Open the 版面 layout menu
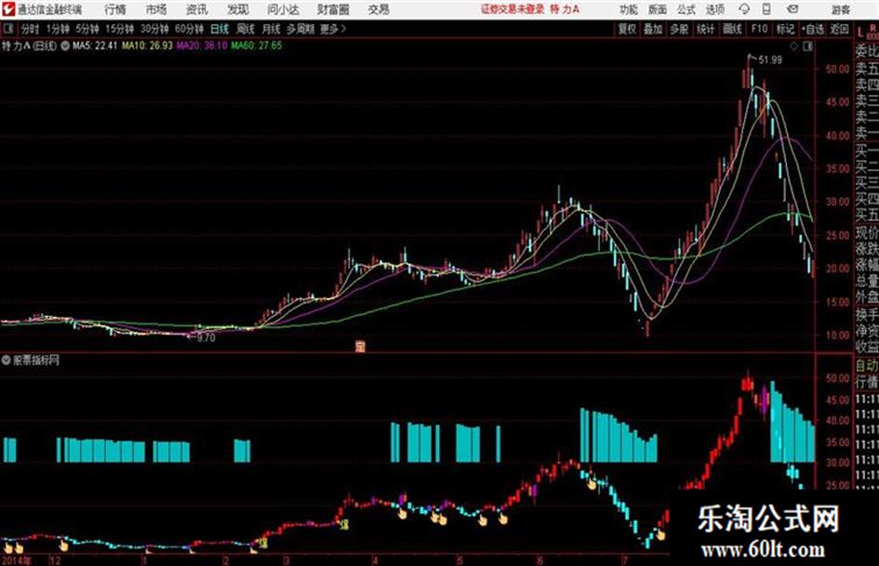The width and height of the screenshot is (879, 566). [657, 9]
